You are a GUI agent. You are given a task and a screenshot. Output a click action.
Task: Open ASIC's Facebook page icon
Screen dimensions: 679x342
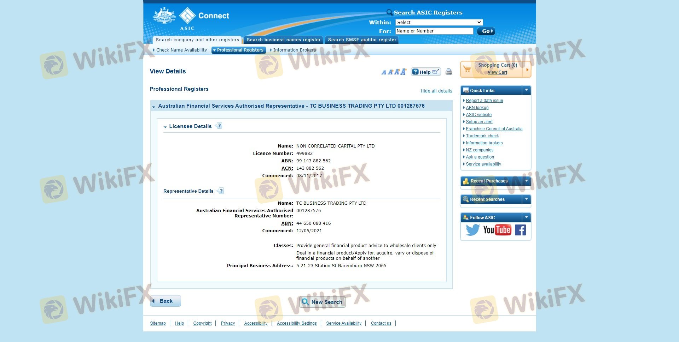(x=520, y=230)
